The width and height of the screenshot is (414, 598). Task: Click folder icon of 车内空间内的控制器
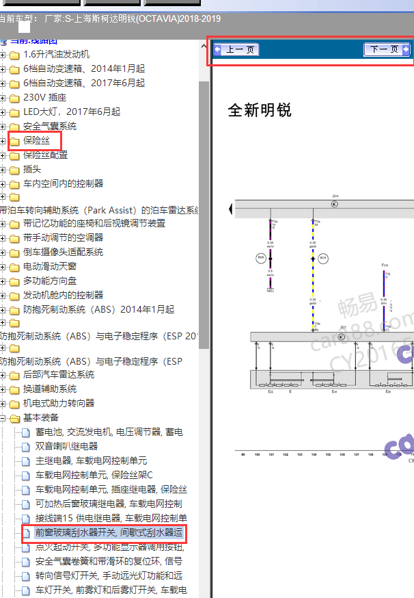[14, 185]
